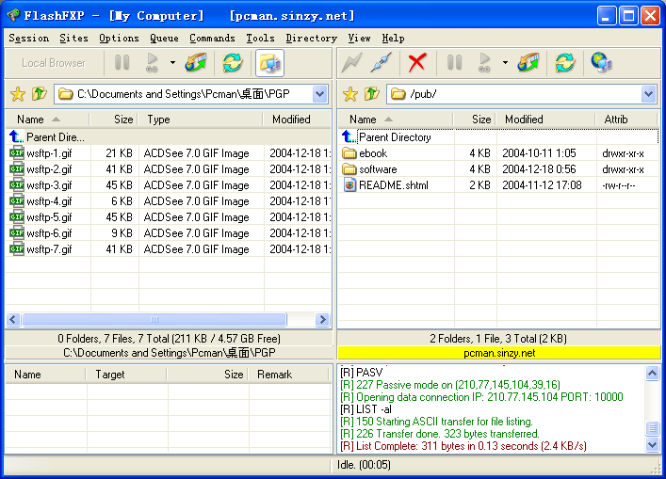Open local pane bookmarks star
This screenshot has height=479, width=666.
[x=18, y=94]
